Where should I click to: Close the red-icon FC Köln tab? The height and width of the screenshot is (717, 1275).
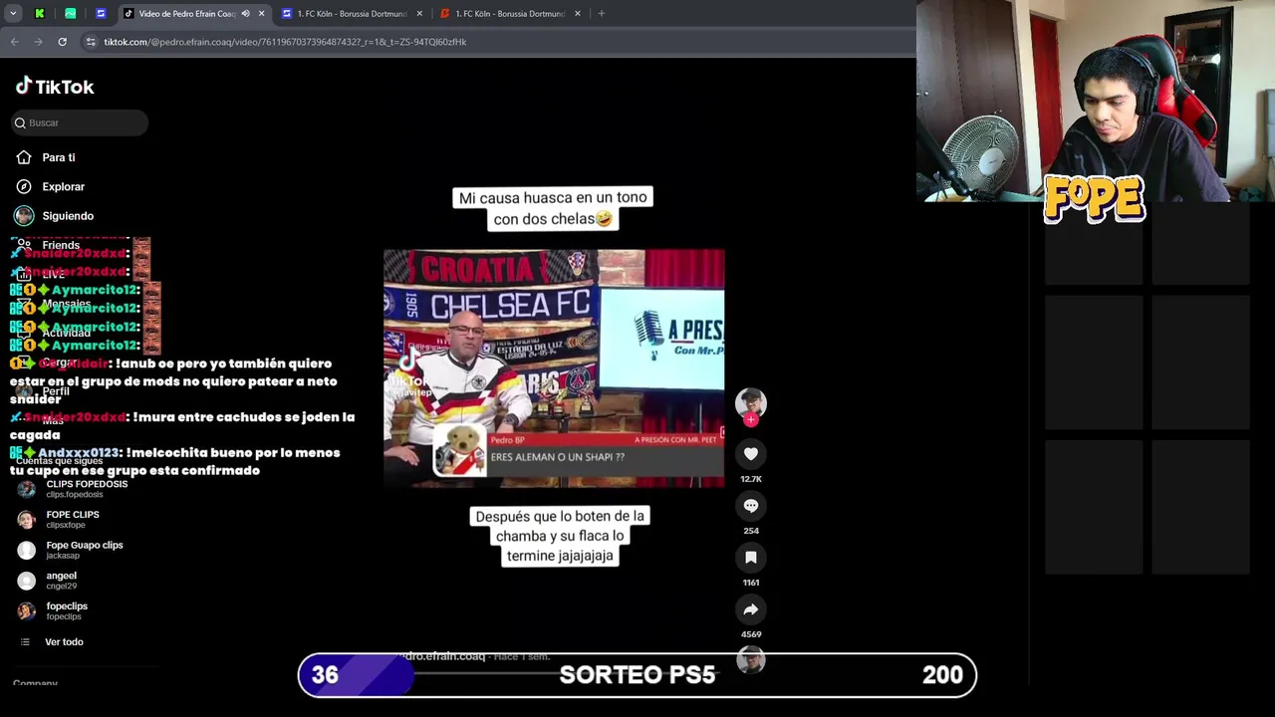pyautogui.click(x=578, y=14)
